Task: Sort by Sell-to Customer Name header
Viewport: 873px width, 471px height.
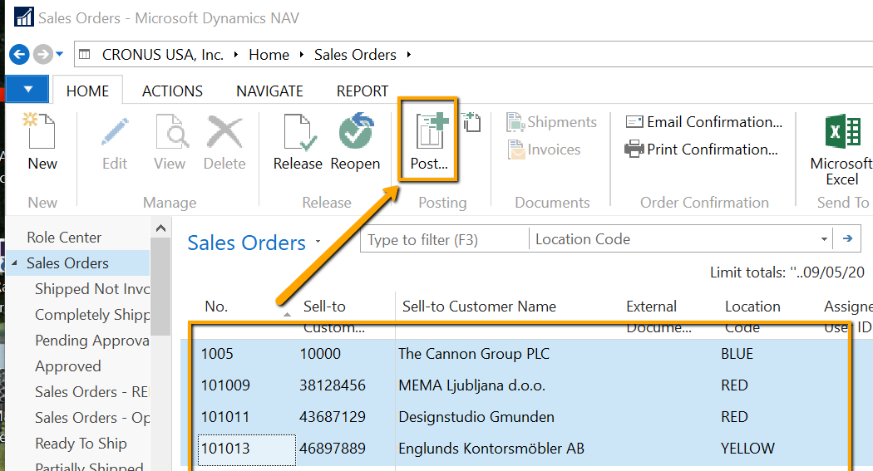Action: pyautogui.click(x=479, y=307)
